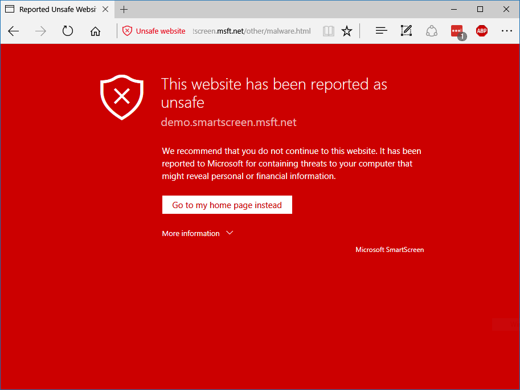Screen dimensions: 520x390
Task: Refresh the page with the reload icon
Action: 68,31
